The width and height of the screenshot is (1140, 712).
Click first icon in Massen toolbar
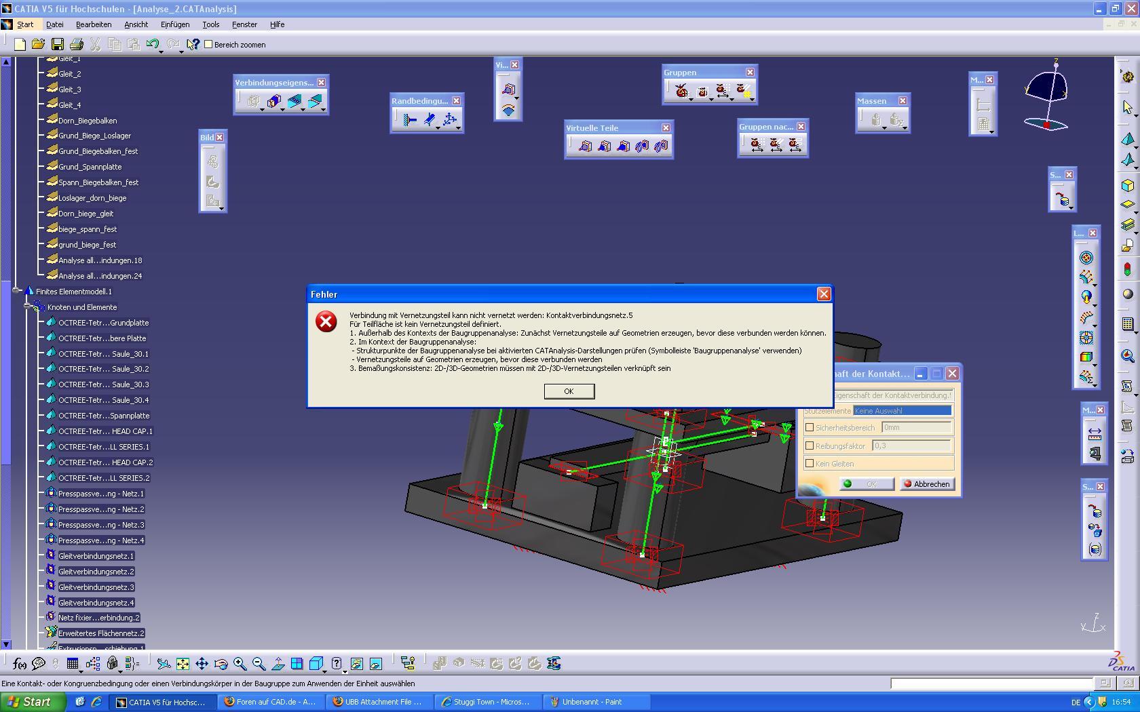876,120
